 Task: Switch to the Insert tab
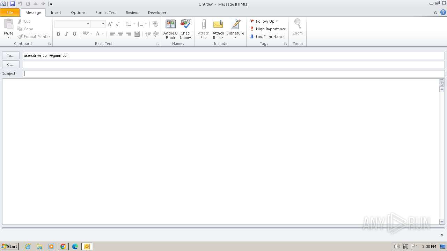(56, 13)
